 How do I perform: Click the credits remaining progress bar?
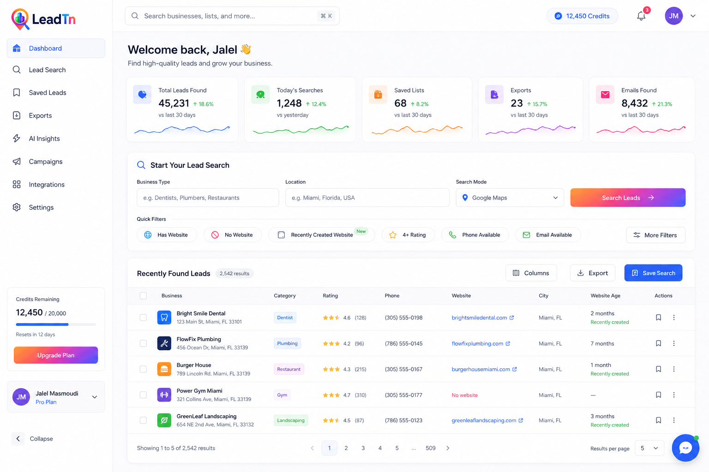[x=56, y=324]
